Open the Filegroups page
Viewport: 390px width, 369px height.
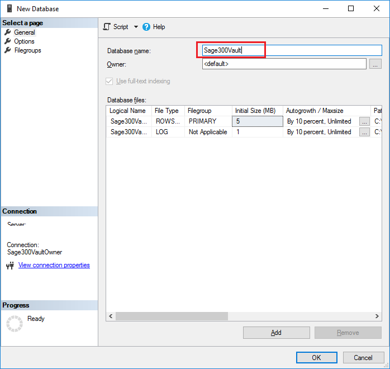27,50
